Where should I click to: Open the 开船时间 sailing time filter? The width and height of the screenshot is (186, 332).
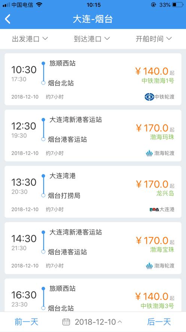pyautogui.click(x=153, y=39)
